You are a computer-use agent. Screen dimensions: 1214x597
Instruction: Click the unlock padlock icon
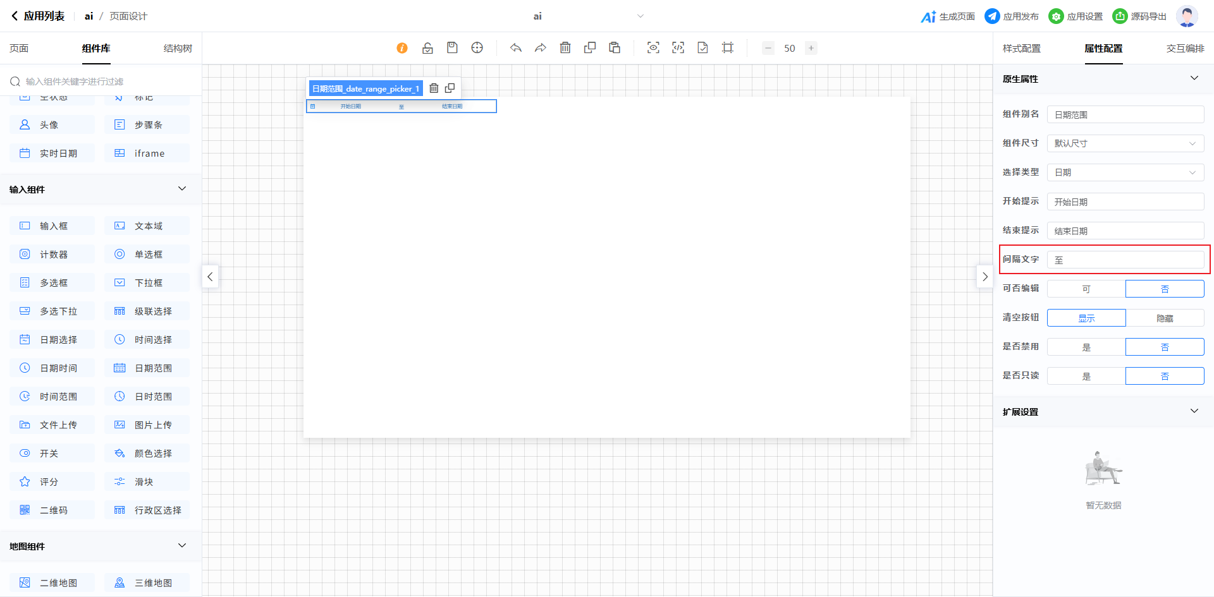427,48
